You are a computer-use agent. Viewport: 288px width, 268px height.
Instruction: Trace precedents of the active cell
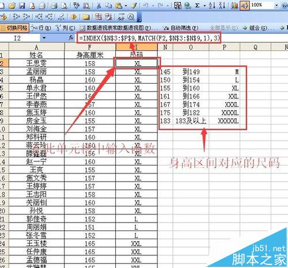tap(16, 17)
